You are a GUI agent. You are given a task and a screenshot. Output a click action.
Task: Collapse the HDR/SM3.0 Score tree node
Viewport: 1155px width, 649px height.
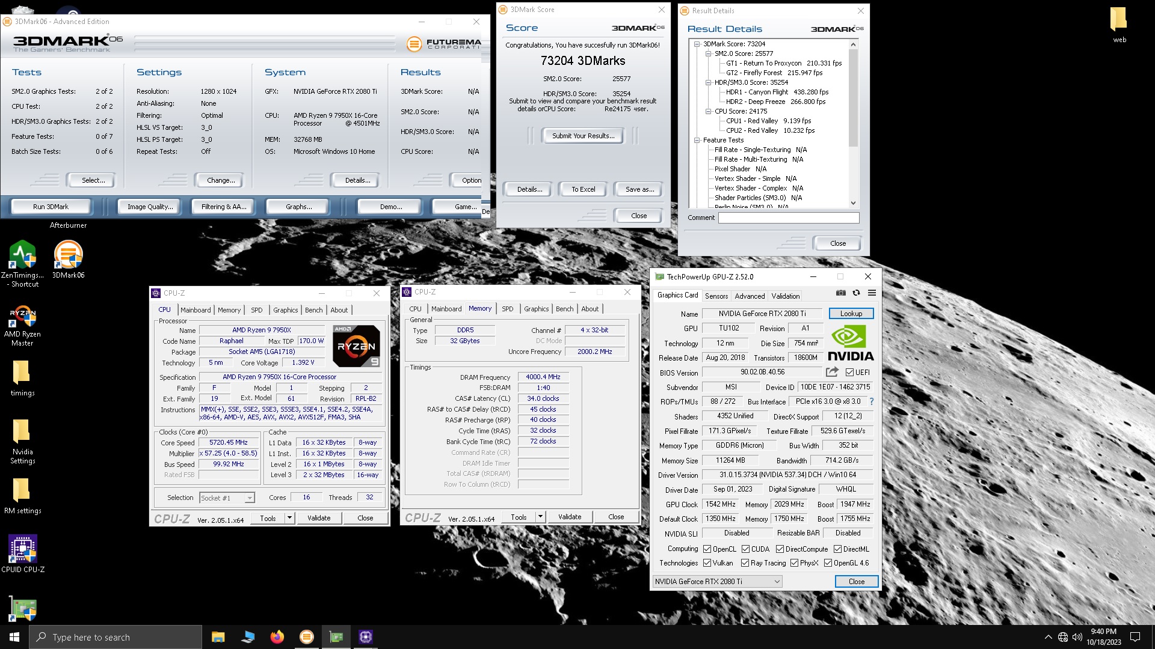click(x=708, y=82)
